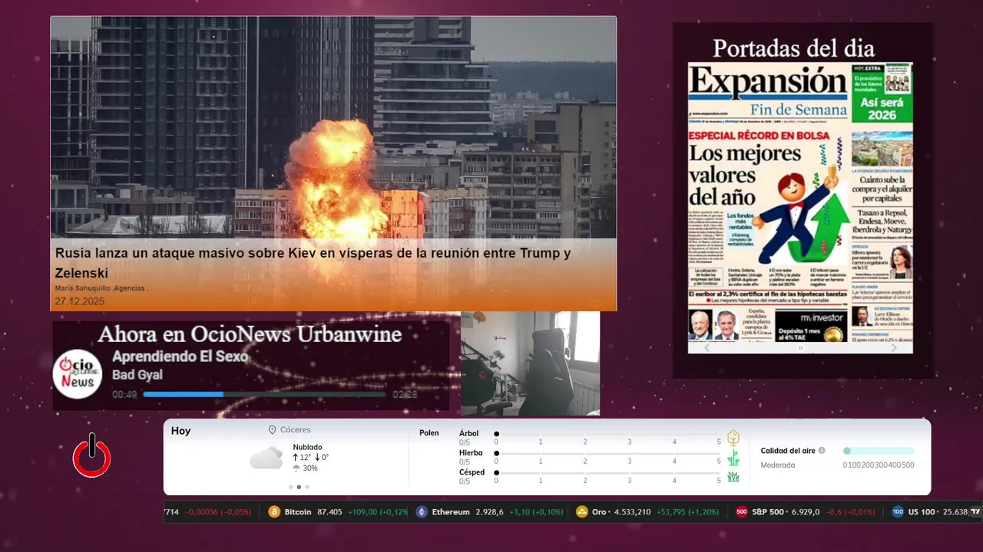The width and height of the screenshot is (983, 552).
Task: Click the Cáceres location pin icon
Action: point(272,430)
